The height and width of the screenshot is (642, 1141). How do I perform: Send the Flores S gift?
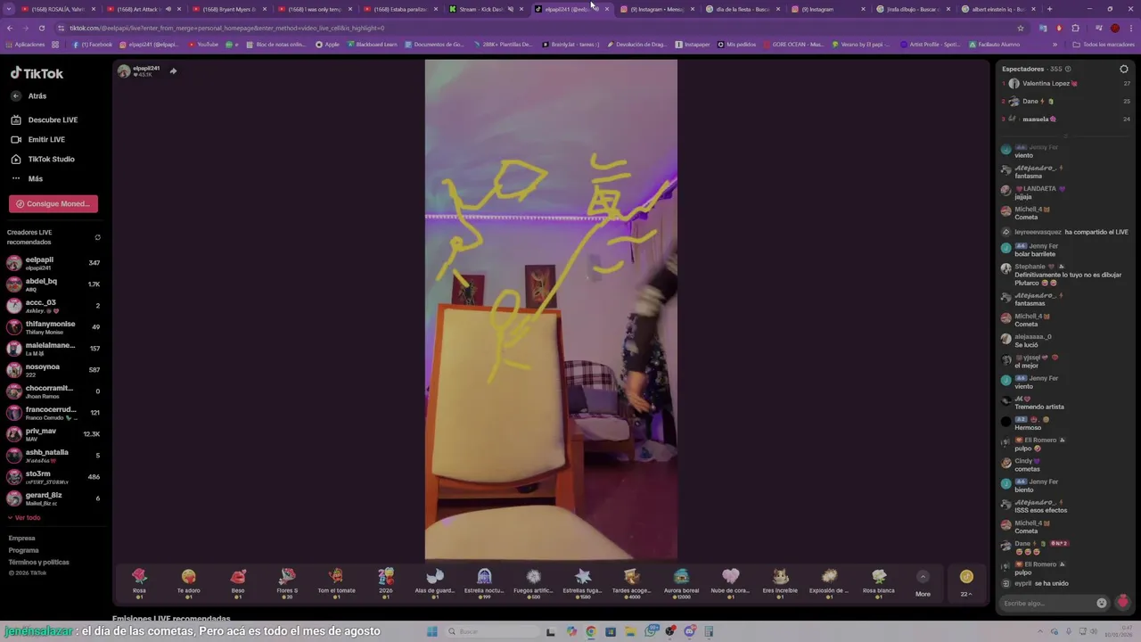pyautogui.click(x=287, y=583)
